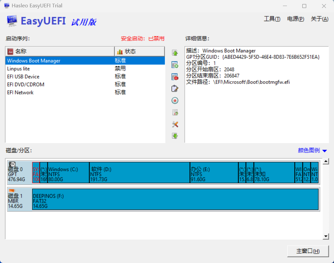Select the 办公 (E:) partition
Image resolution: width=334 pixels, height=263 pixels.
pos(214,172)
